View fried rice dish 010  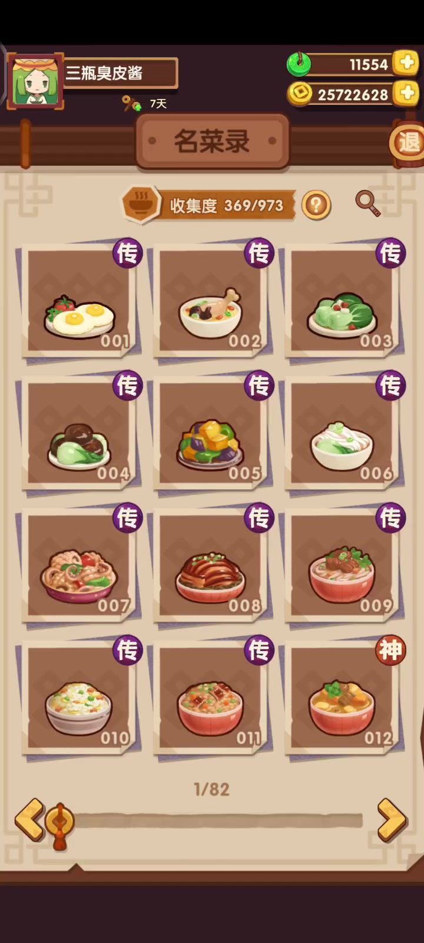tap(80, 698)
